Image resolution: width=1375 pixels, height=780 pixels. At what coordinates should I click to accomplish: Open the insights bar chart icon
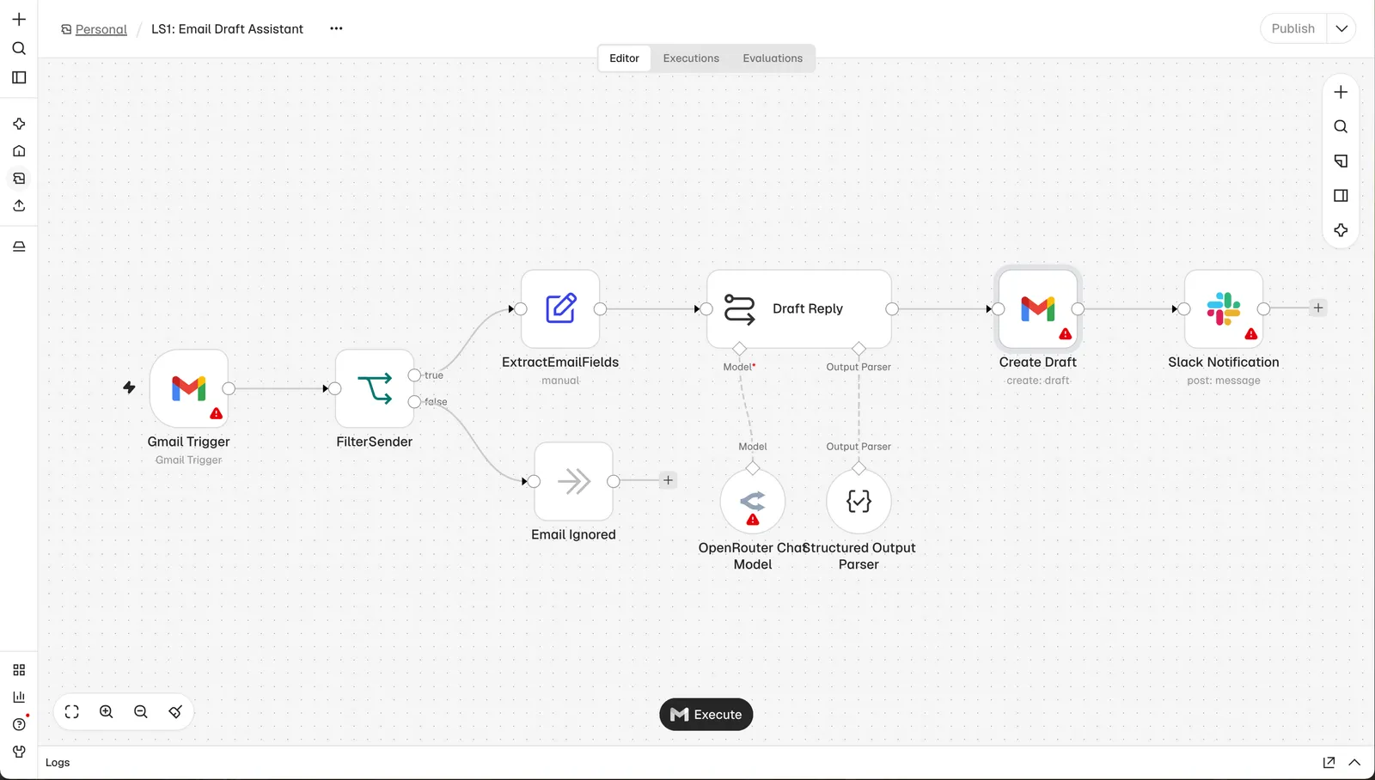coord(19,697)
